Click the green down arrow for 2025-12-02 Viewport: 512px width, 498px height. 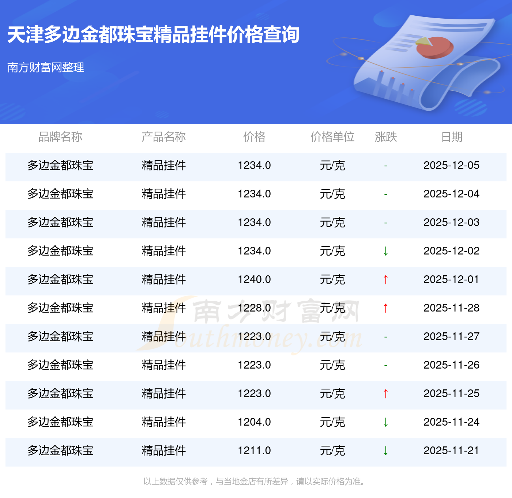point(385,251)
